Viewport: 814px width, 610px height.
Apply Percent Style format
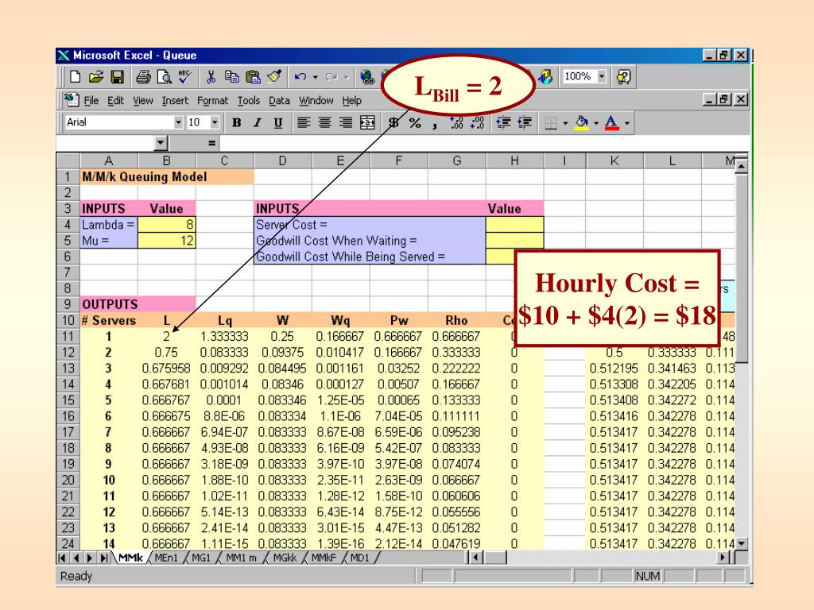[415, 123]
